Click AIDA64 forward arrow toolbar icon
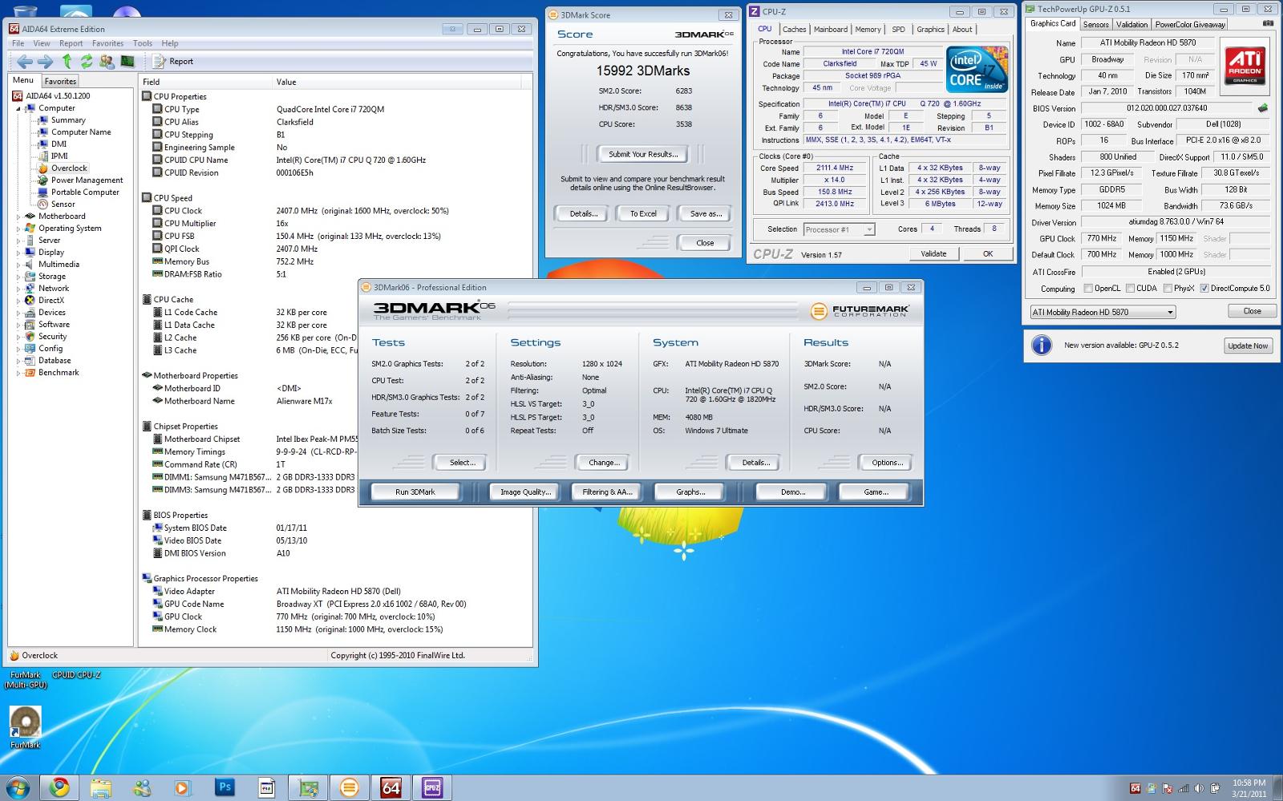The image size is (1283, 801). [x=45, y=62]
